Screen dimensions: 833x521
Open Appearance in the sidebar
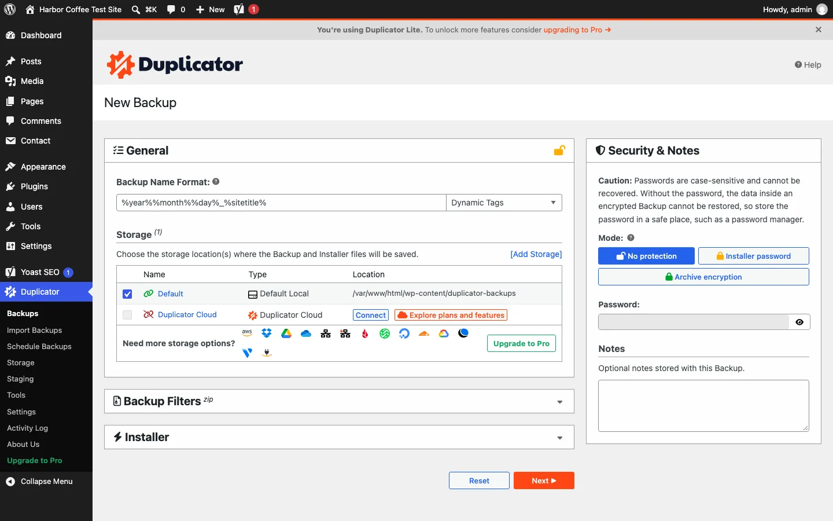[46, 167]
